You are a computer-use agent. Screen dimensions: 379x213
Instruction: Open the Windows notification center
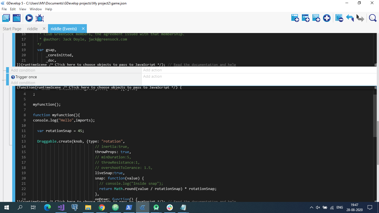[370, 207]
